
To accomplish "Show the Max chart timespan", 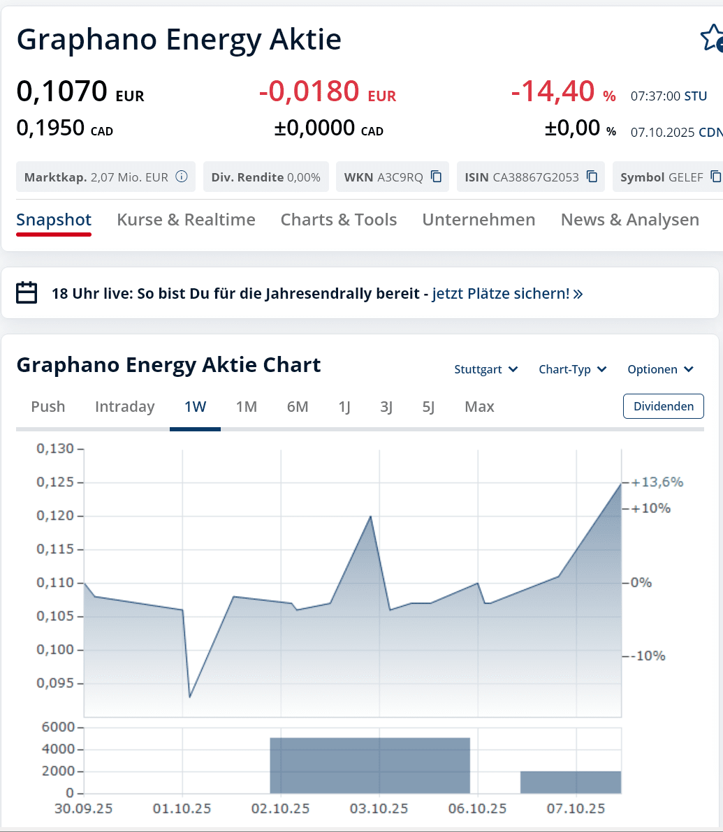I will pos(479,407).
